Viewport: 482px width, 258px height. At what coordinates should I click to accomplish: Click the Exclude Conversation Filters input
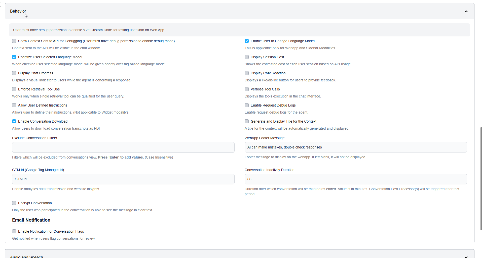123,147
